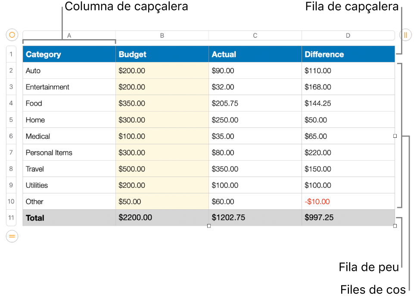Click the add-columns handle at top right
The height and width of the screenshot is (298, 417).
point(405,35)
